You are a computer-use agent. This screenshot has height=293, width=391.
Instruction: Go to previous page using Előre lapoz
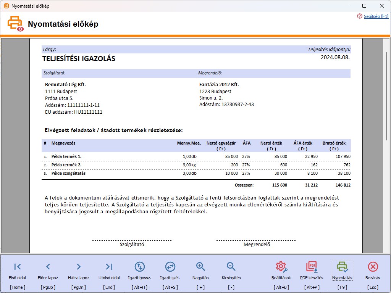(48, 271)
